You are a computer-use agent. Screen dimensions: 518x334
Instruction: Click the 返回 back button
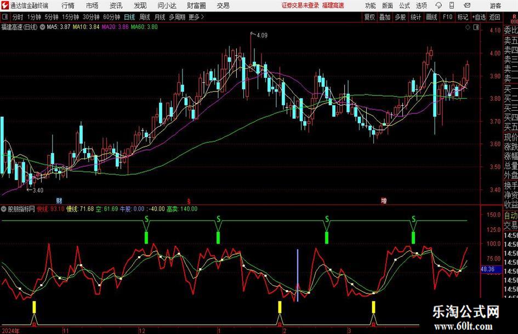pos(495,17)
